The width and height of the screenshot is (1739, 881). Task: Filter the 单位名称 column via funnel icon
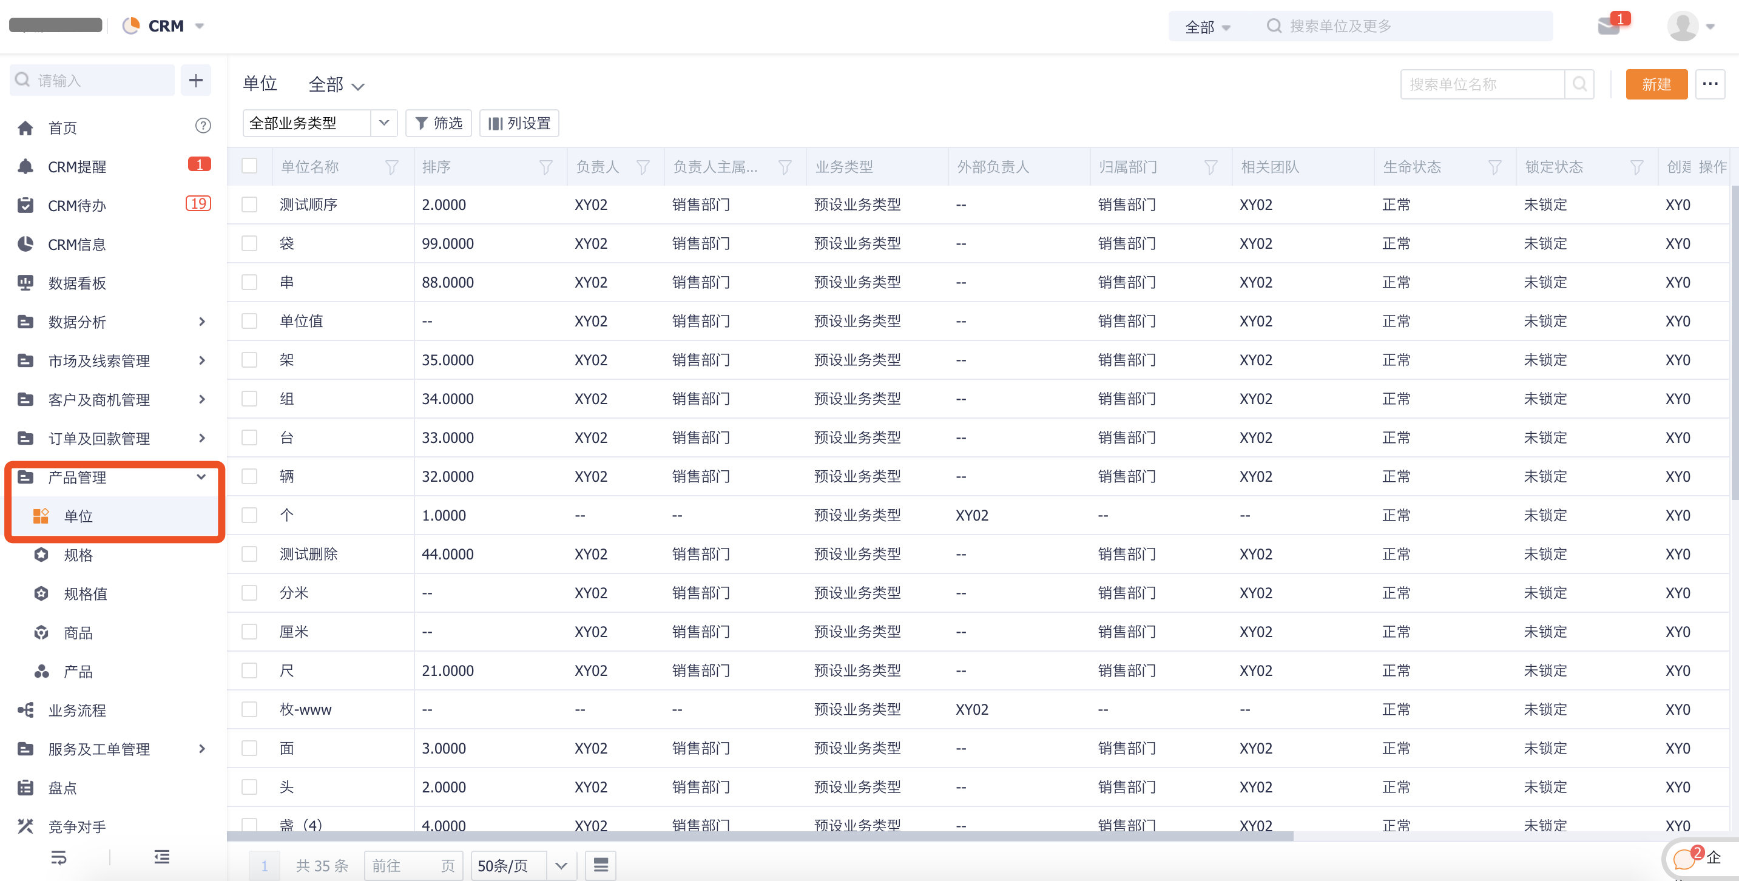(391, 167)
